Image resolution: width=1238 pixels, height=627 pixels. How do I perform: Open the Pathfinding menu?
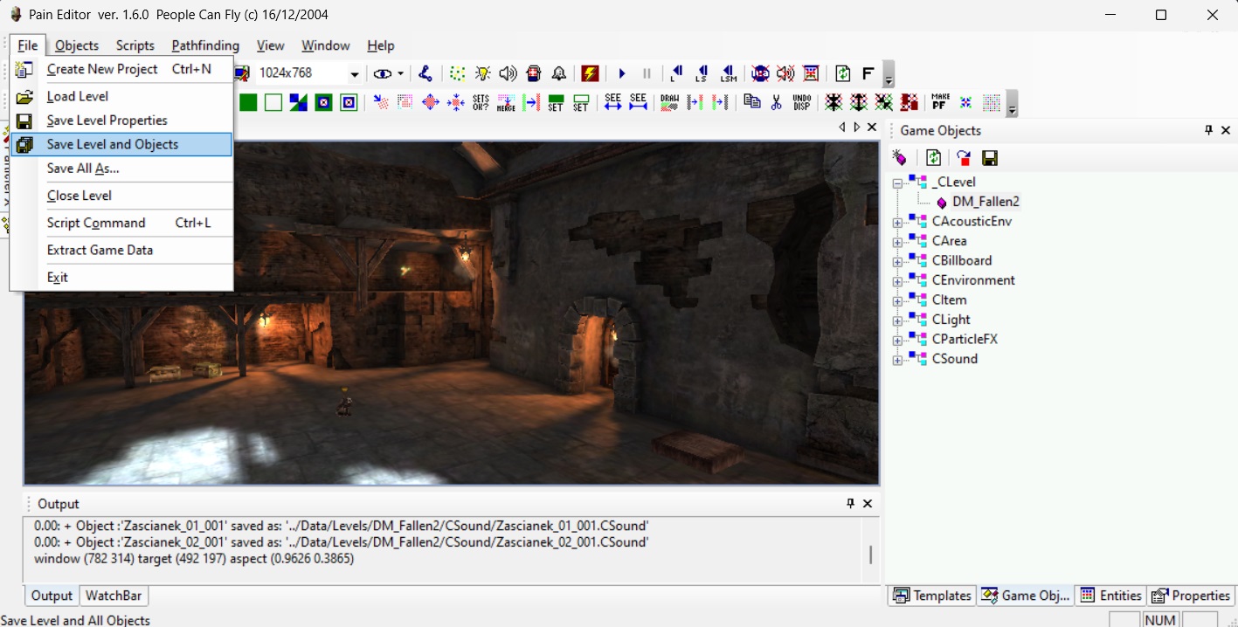(x=205, y=45)
